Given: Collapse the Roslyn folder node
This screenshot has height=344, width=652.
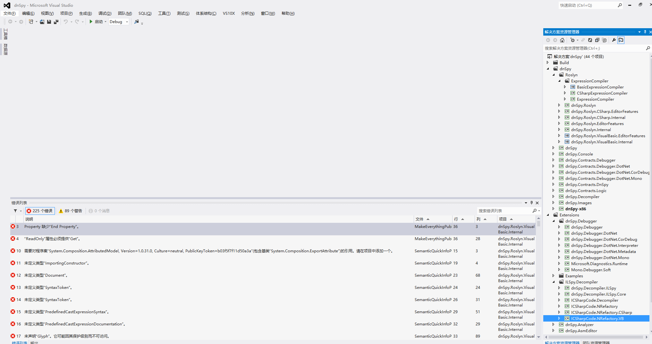Looking at the screenshot, I should click(x=554, y=75).
